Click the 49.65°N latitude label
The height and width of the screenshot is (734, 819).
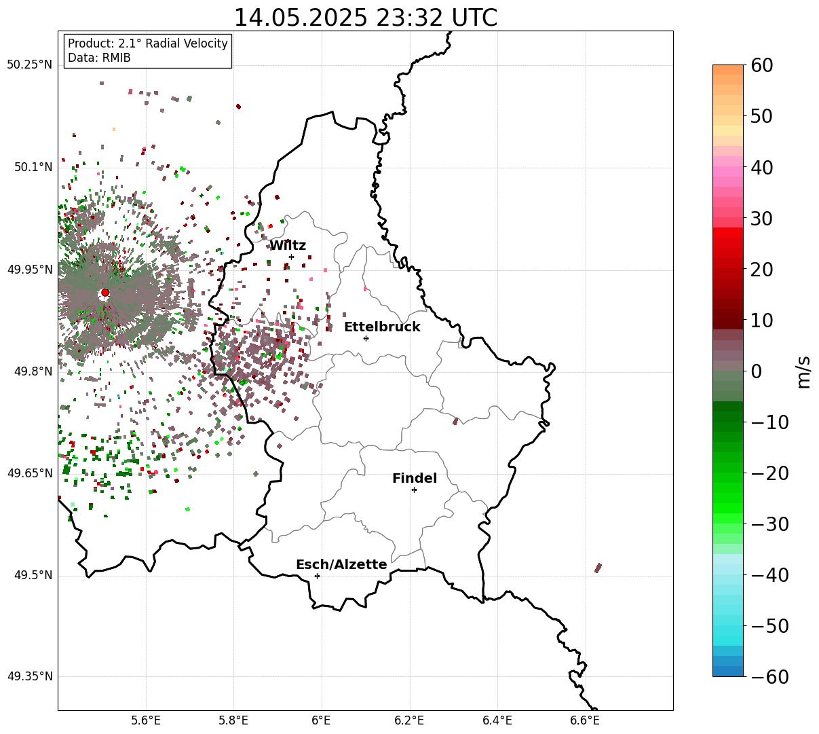coord(29,473)
